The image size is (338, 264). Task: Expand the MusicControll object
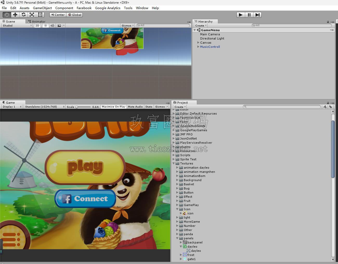pos(198,47)
